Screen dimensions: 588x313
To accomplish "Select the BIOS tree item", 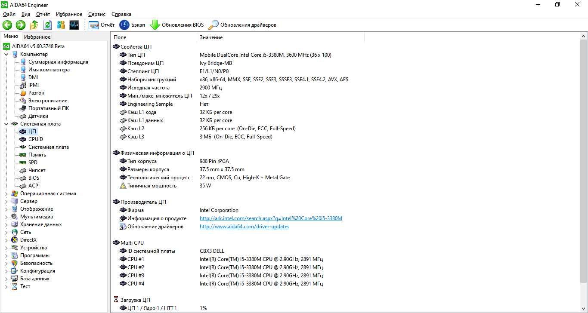I will 34,178.
